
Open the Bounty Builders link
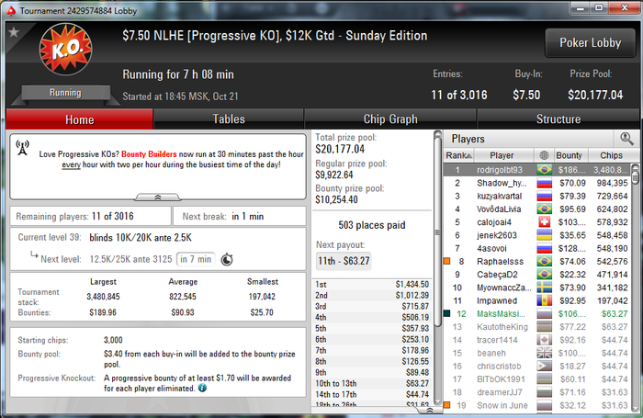149,154
